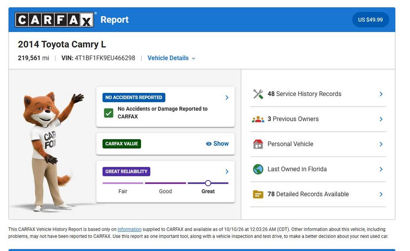410x251 pixels.
Task: Click the yellow folder detailed records icon
Action: click(258, 194)
